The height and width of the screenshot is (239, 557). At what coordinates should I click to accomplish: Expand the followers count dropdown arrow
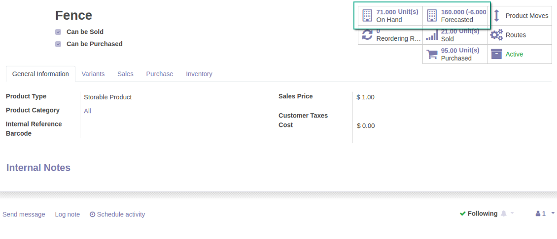coord(553,213)
